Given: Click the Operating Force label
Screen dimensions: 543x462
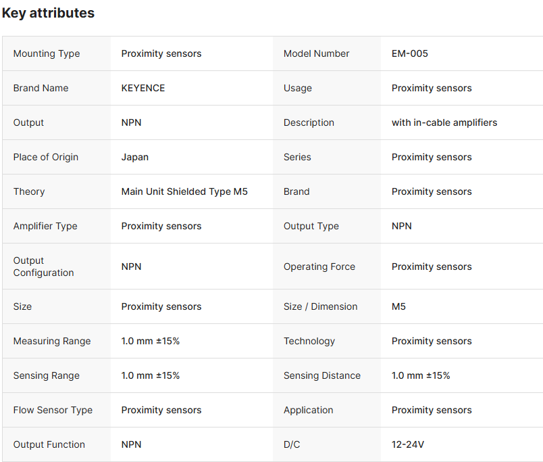Looking at the screenshot, I should coord(319,267).
